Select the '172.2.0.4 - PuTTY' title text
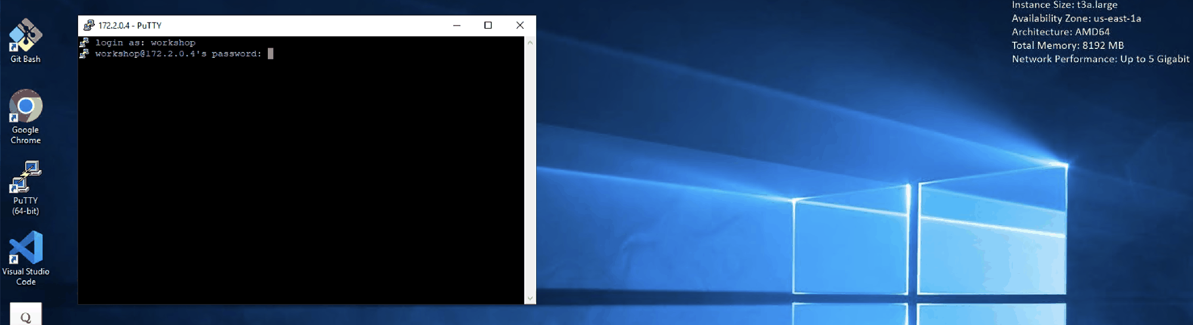 tap(130, 26)
